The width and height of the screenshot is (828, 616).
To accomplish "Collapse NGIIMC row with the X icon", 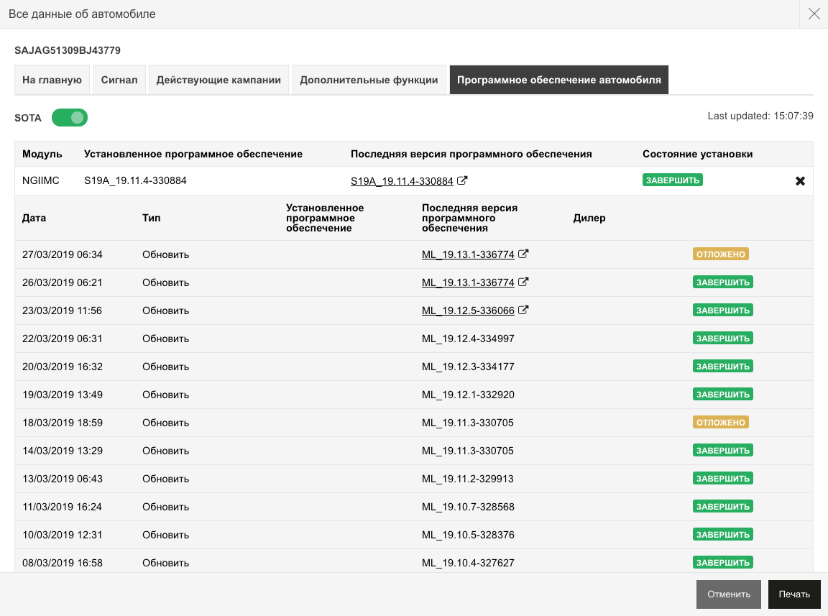I will coord(800,181).
